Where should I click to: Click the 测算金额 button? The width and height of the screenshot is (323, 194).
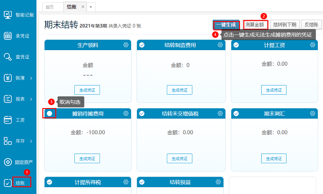[256, 25]
